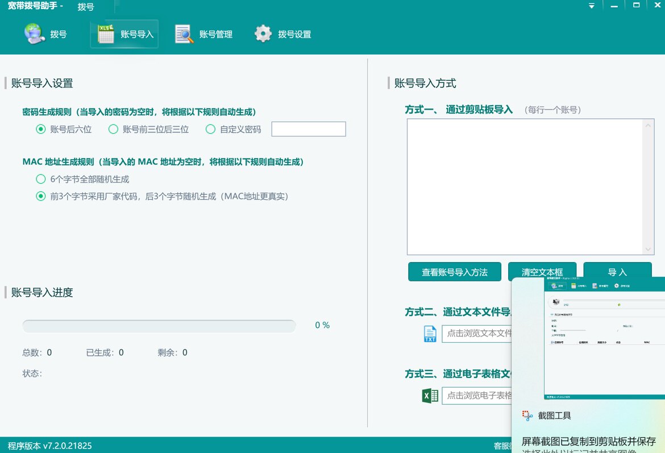The width and height of the screenshot is (665, 453).
Task: Select the 账号前三位后三位 password rule
Action: pos(113,130)
